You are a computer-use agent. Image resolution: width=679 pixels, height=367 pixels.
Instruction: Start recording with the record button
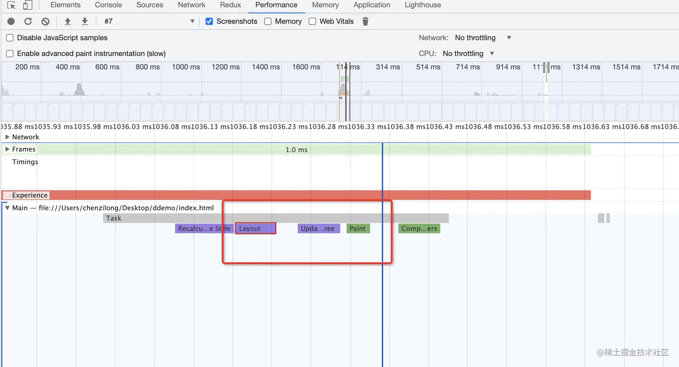click(x=11, y=21)
